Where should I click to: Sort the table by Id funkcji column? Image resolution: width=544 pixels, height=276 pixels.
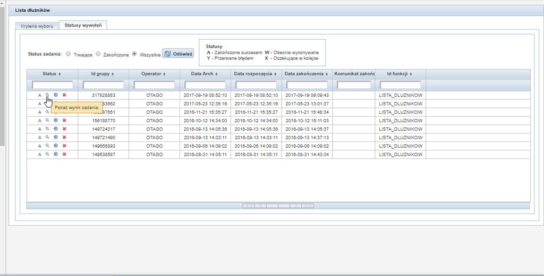click(x=401, y=74)
